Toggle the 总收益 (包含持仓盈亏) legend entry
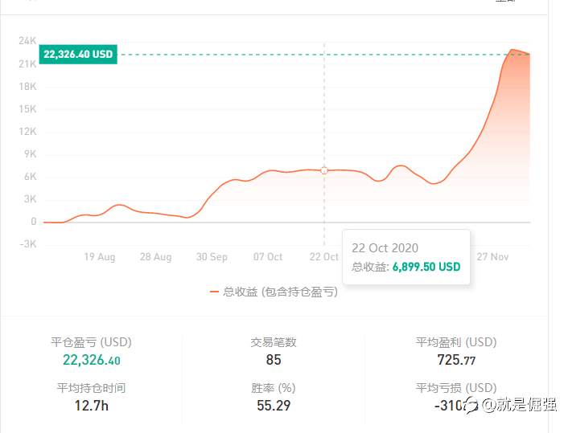The width and height of the screenshot is (564, 433). click(274, 292)
